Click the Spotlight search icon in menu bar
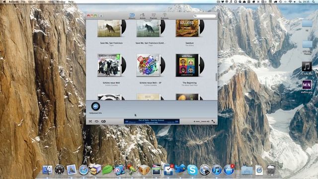Image resolution: width=318 pixels, height=179 pixels. pyautogui.click(x=314, y=1)
